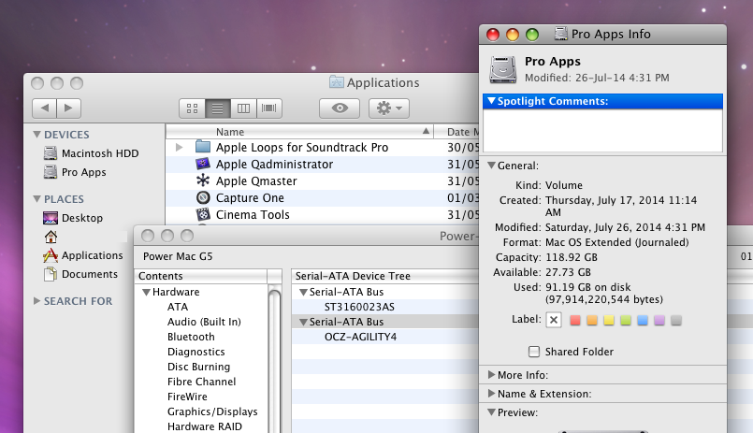This screenshot has height=433, width=753.
Task: Collapse the DEVICES sidebar section
Action: click(x=36, y=135)
